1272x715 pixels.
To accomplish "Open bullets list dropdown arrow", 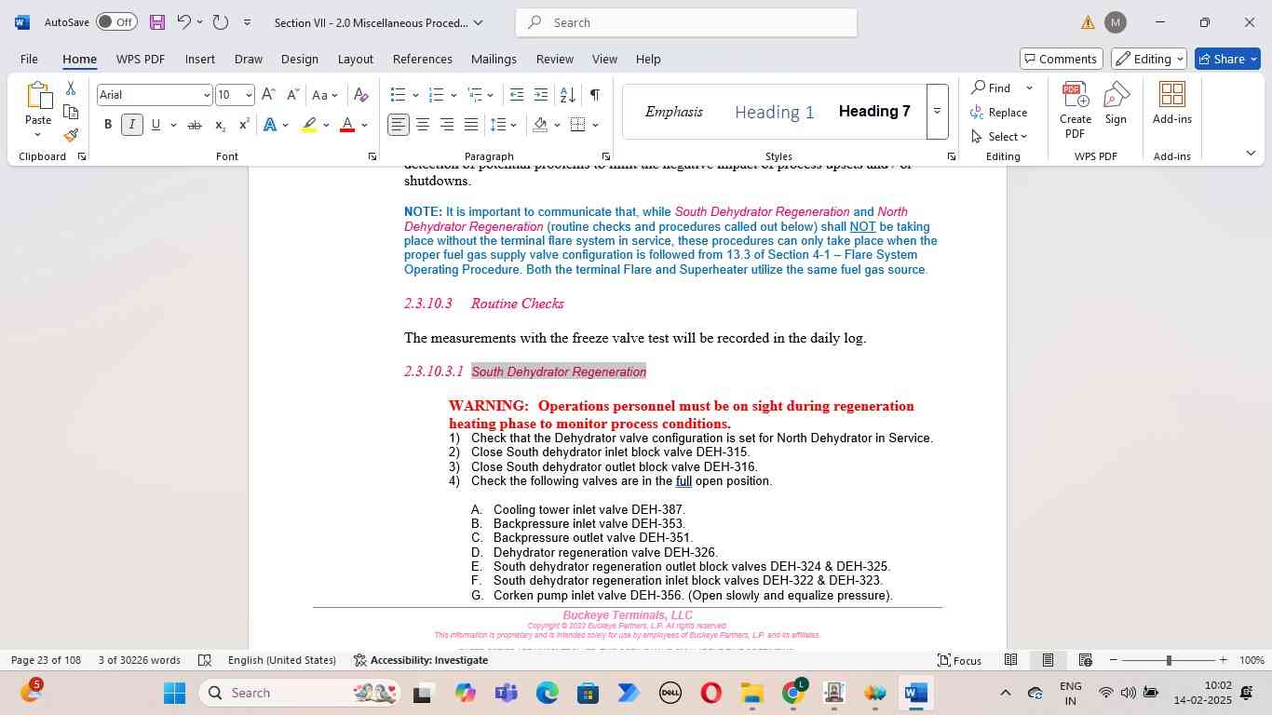I will pyautogui.click(x=414, y=95).
